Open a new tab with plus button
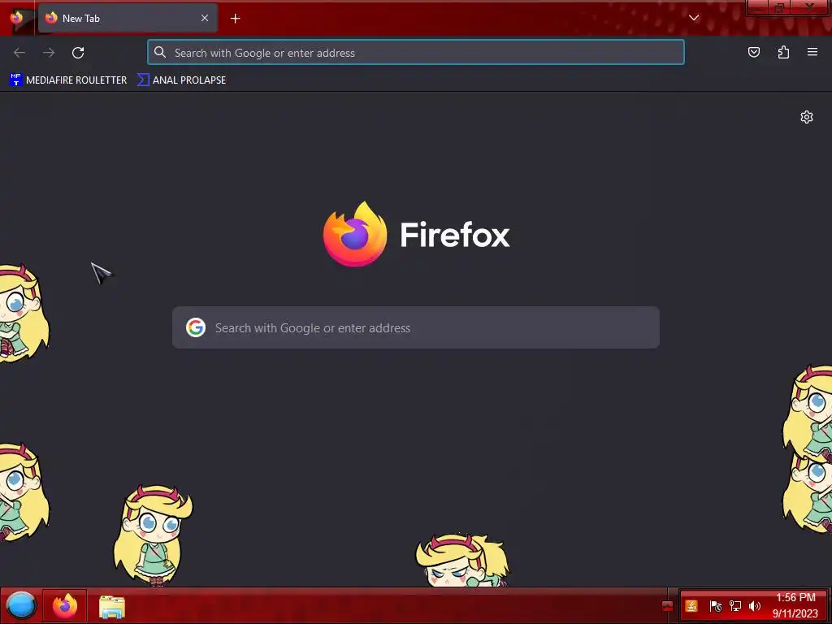The height and width of the screenshot is (624, 832). click(x=235, y=19)
